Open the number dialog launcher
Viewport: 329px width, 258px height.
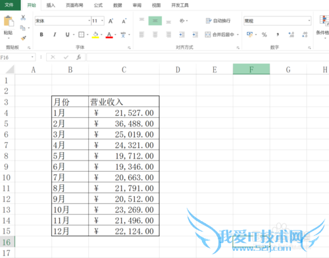point(309,47)
